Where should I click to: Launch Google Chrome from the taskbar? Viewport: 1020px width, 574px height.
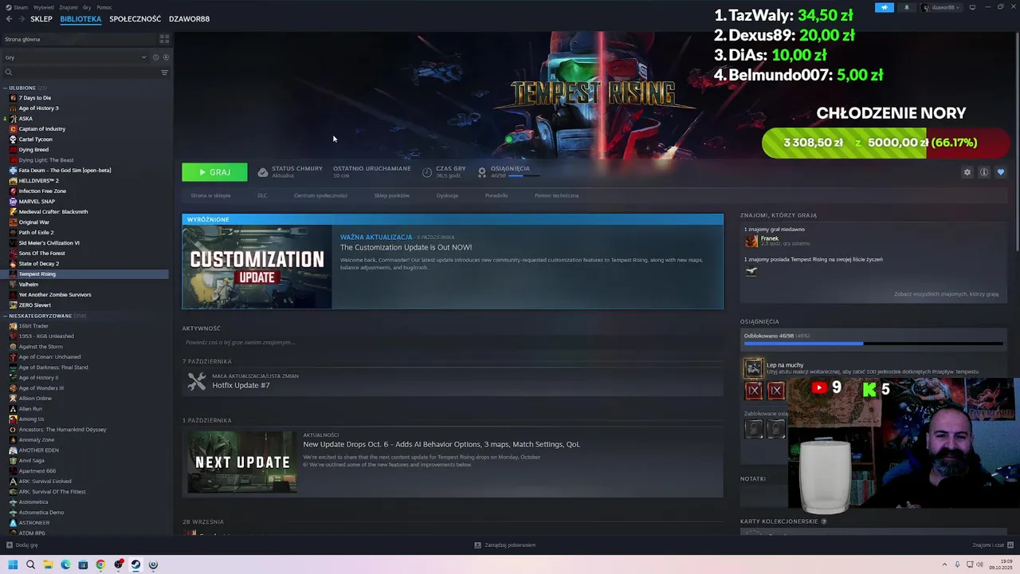click(100, 564)
